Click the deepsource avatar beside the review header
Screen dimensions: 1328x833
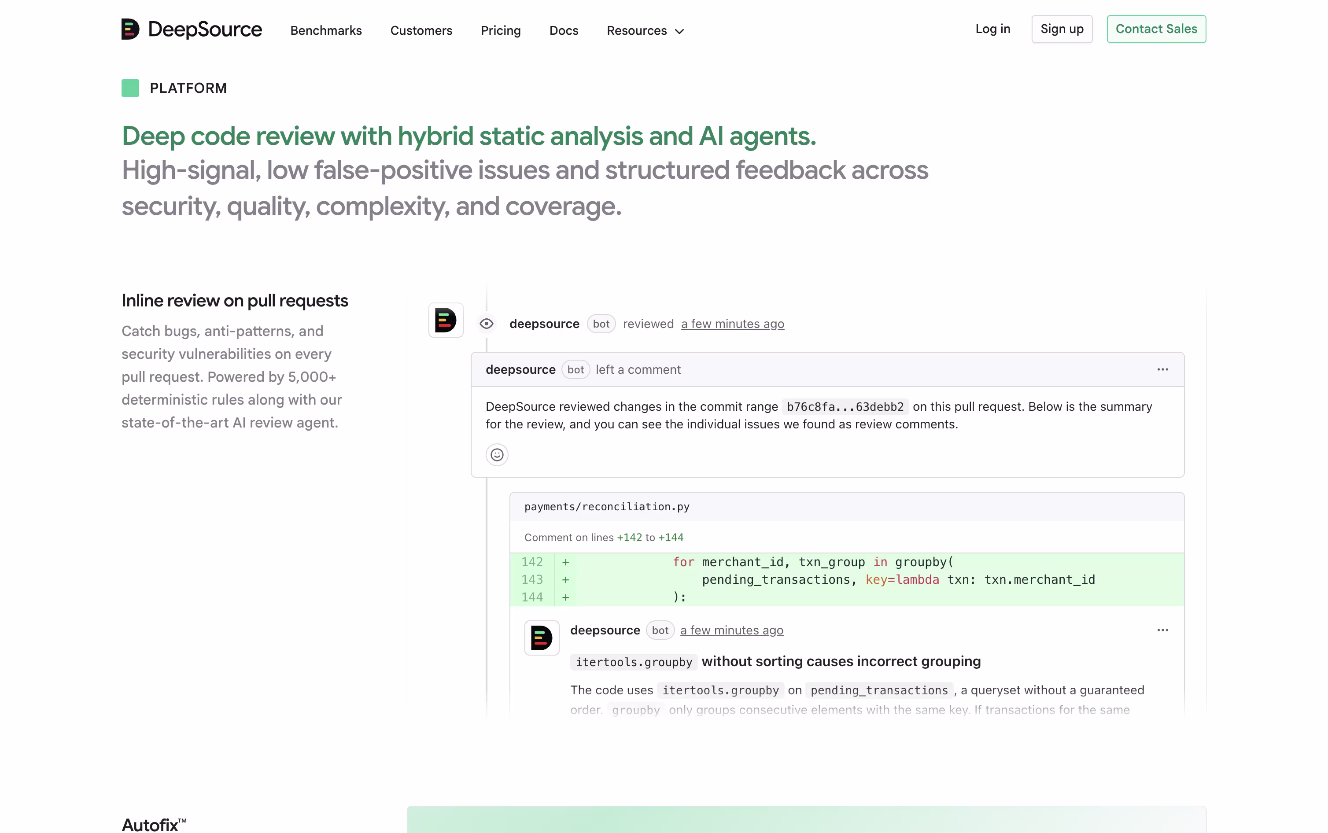[x=446, y=320]
